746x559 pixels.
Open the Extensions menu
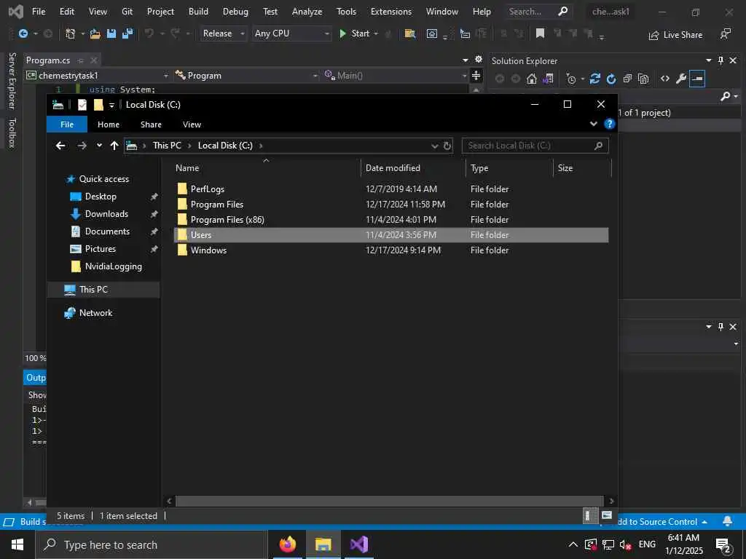[391, 12]
